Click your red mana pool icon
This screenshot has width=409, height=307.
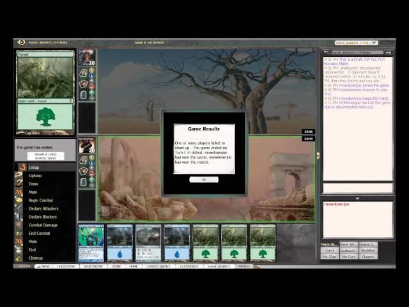pyautogui.click(x=92, y=175)
